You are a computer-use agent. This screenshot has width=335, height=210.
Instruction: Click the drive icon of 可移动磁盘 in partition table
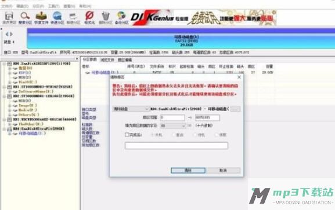pyautogui.click(x=88, y=73)
